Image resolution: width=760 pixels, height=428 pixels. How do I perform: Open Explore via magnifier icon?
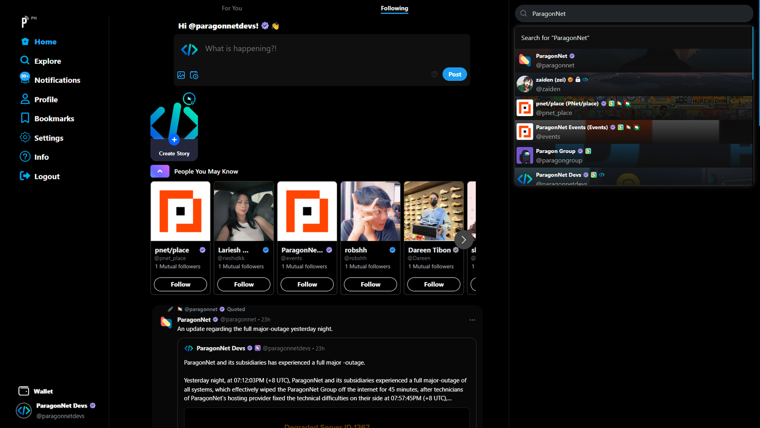pos(25,60)
